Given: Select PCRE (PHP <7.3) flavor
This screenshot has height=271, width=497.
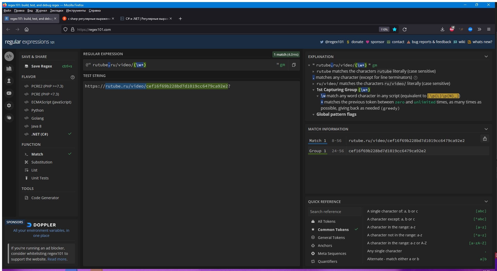Looking at the screenshot, I should [x=45, y=94].
